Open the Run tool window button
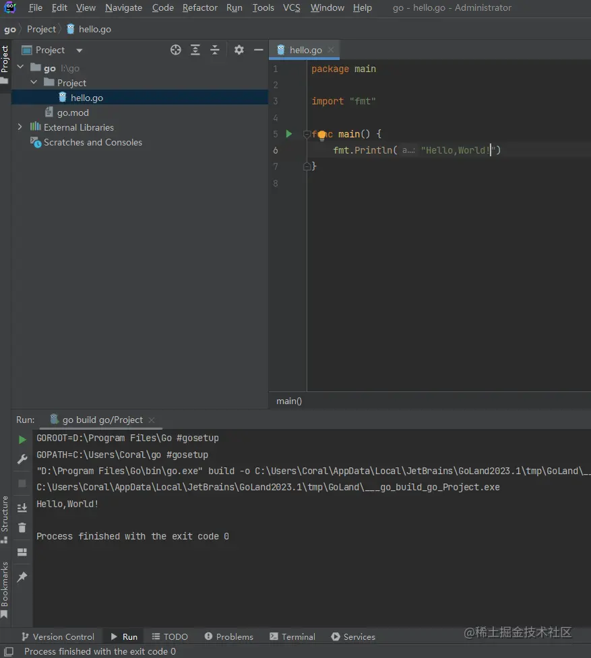 [124, 636]
